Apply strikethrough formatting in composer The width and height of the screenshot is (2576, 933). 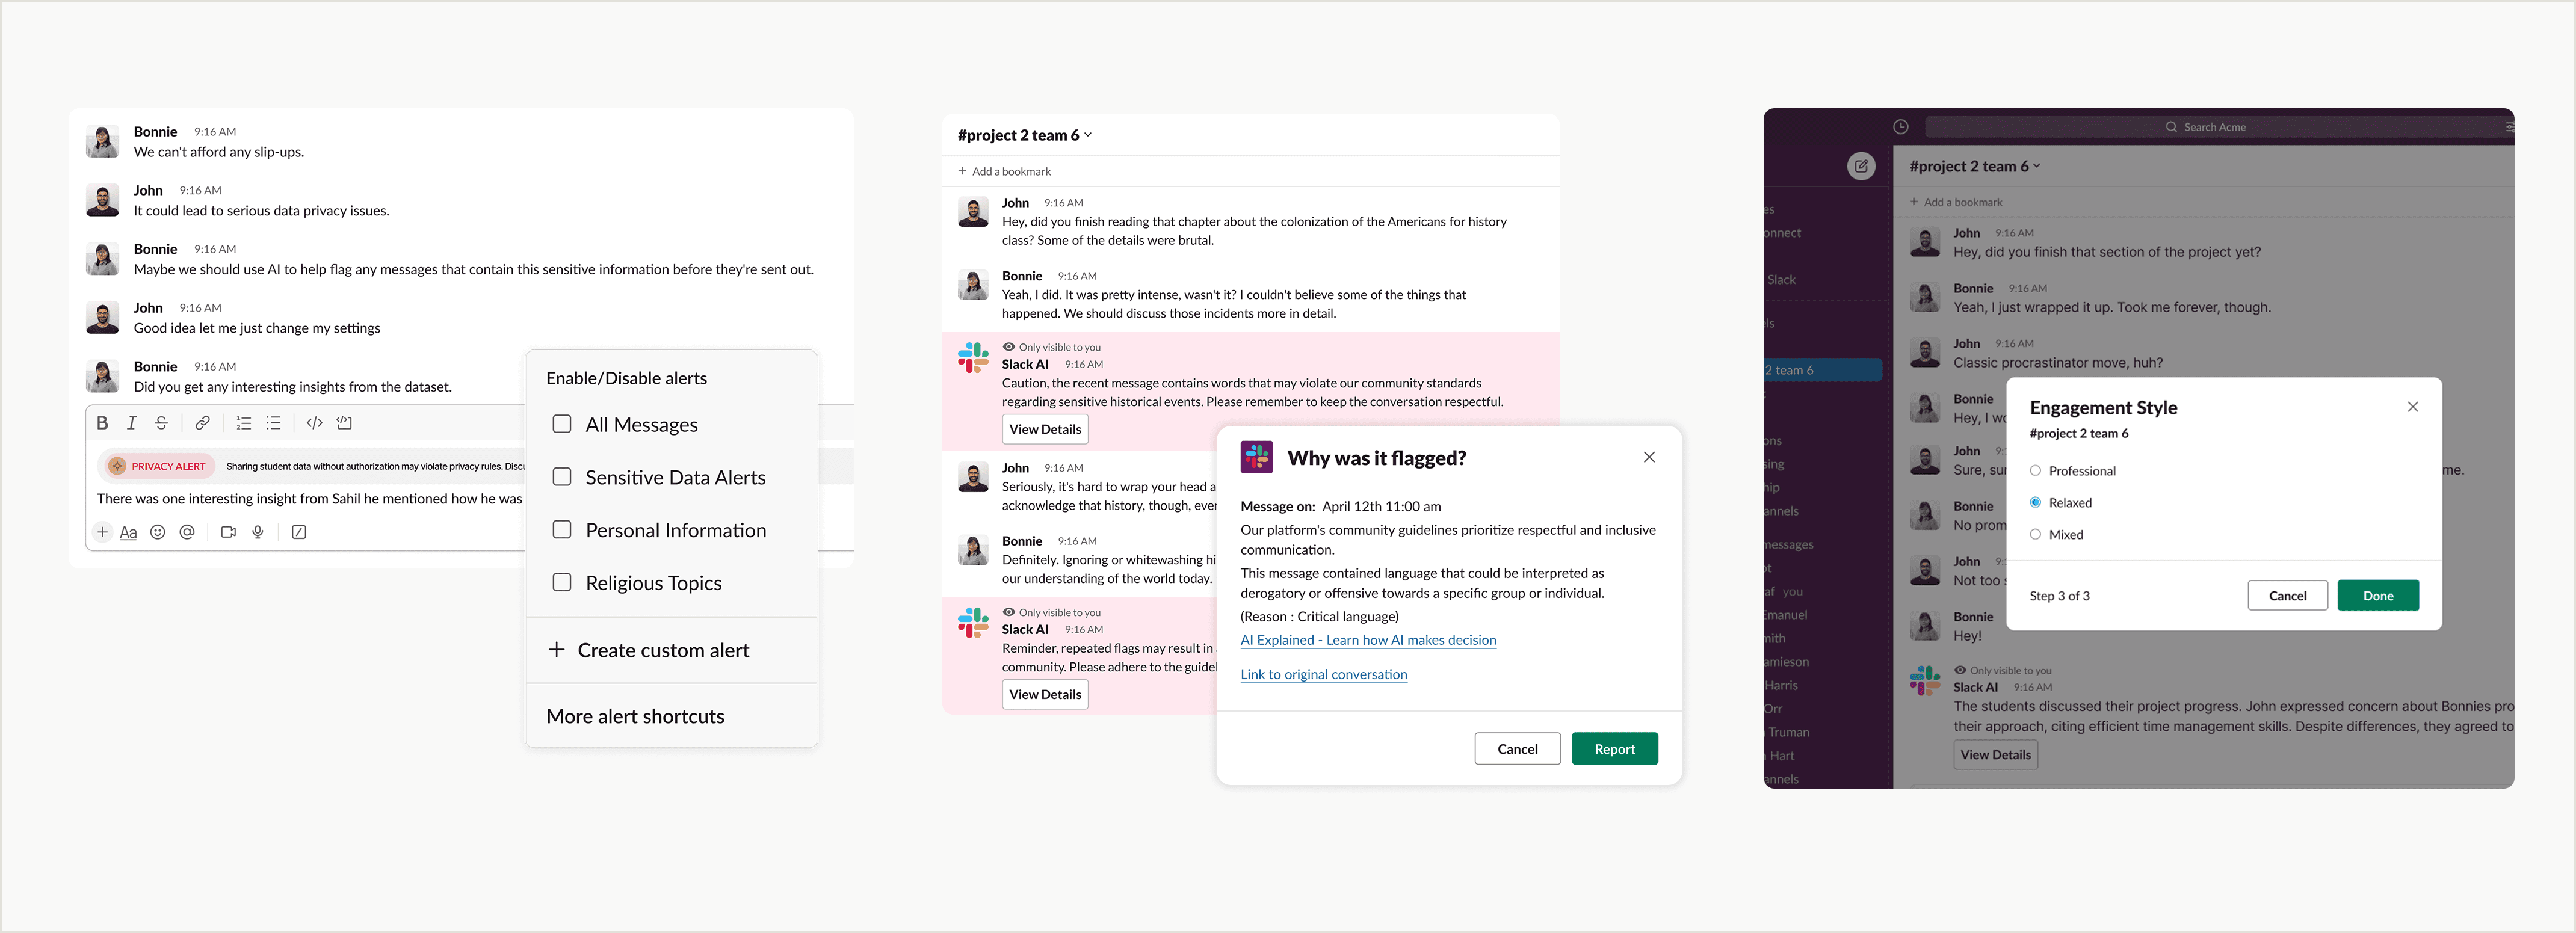click(161, 423)
